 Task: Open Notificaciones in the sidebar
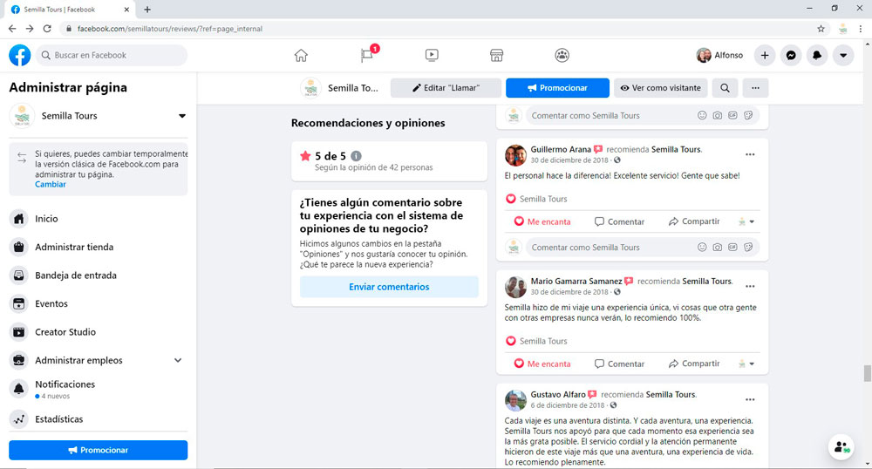coord(99,389)
